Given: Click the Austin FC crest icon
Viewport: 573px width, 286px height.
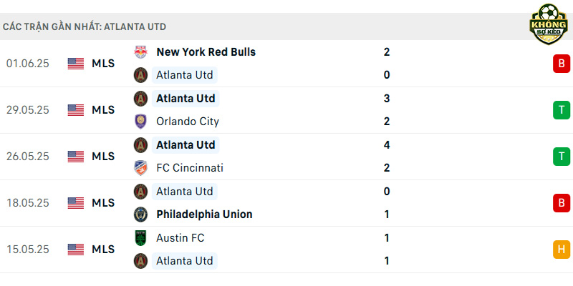Looking at the screenshot, I should [140, 238].
